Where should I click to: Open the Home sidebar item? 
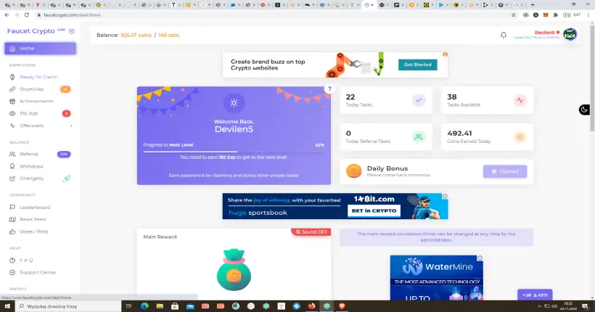(40, 49)
